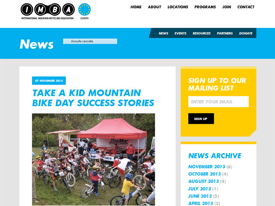Viewport: 275px width, 206px height.
Task: Click the Europe stars flag icon
Action: point(84,9)
